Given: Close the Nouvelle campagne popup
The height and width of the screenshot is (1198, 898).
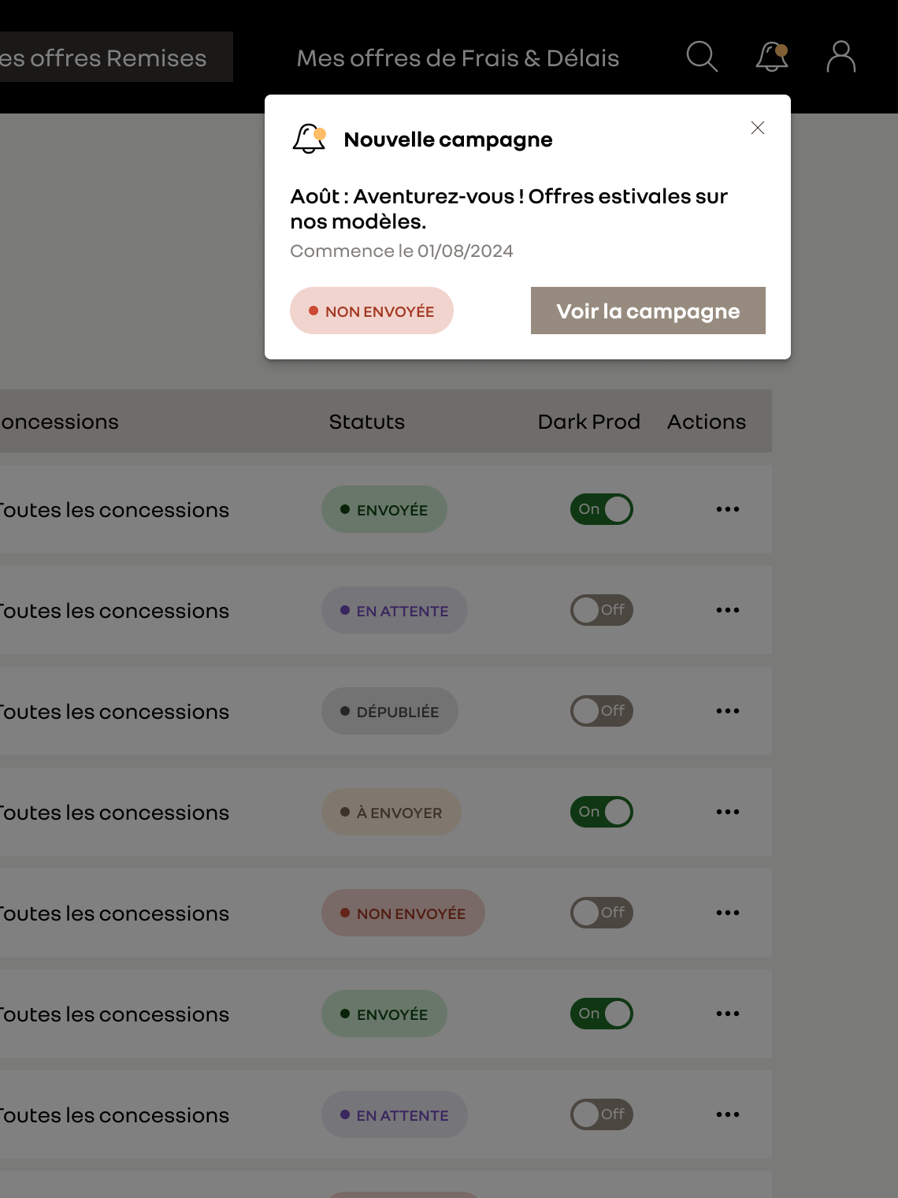Looking at the screenshot, I should coord(758,128).
